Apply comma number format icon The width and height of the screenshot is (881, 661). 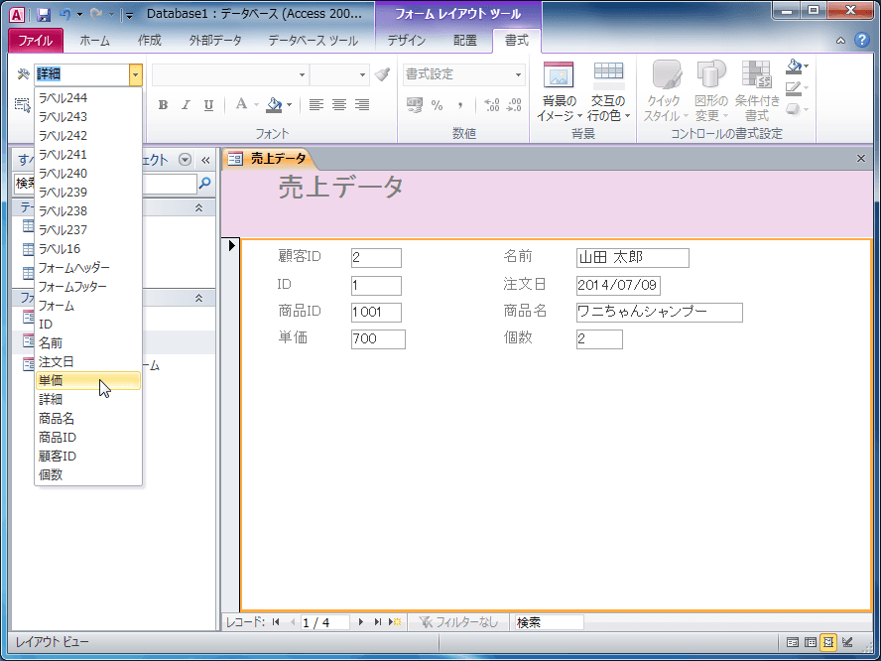tap(460, 105)
